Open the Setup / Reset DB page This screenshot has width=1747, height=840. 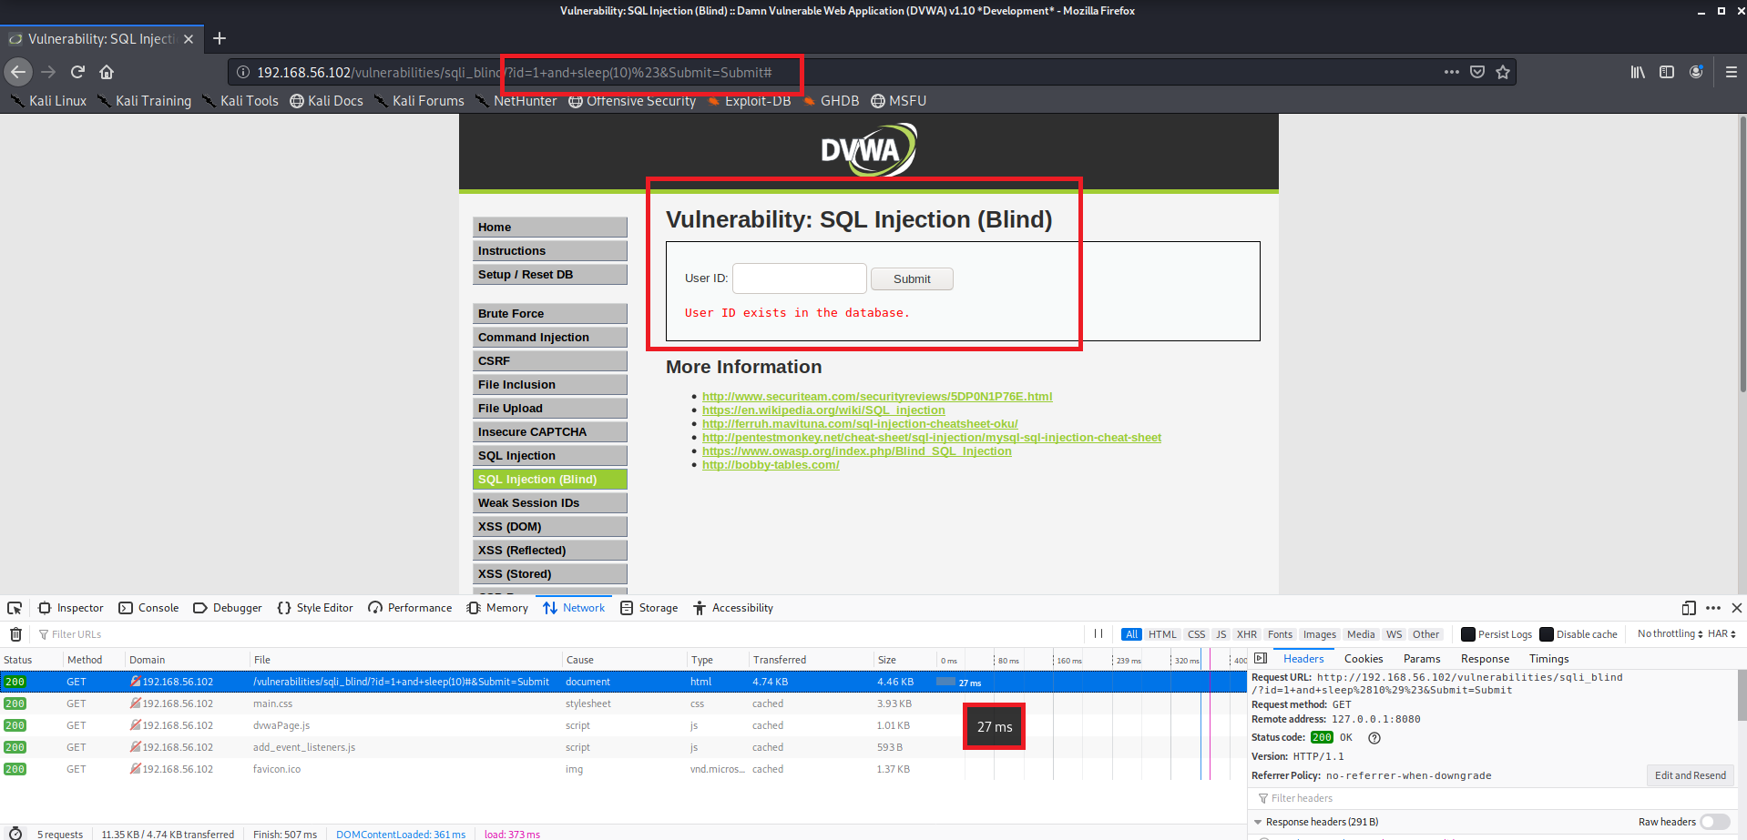(x=550, y=275)
